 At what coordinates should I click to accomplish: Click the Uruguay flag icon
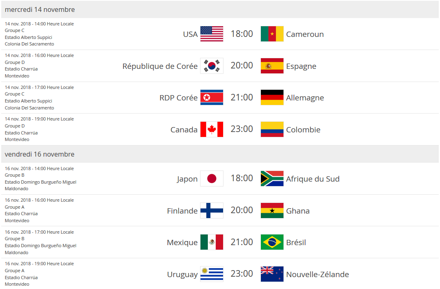(212, 274)
